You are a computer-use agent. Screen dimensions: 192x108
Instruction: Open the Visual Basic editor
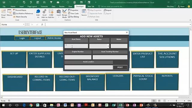point(3,13)
